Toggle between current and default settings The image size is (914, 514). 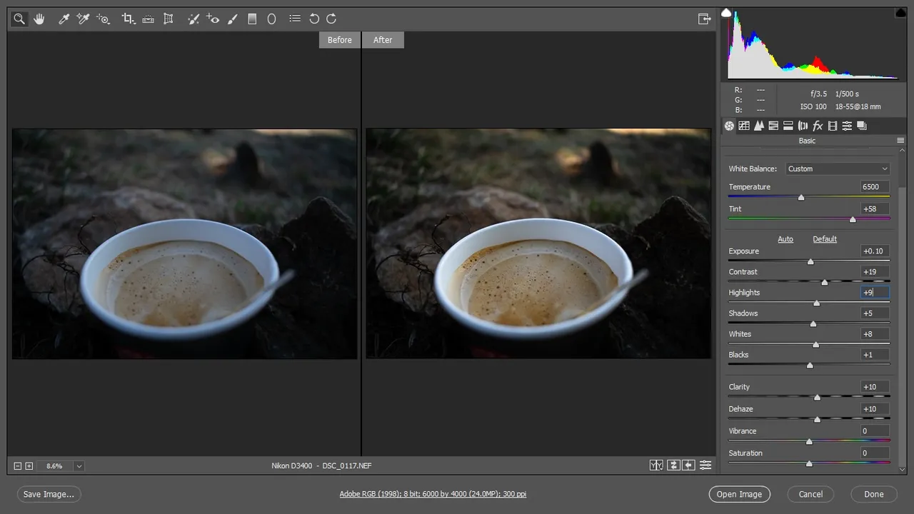coord(705,465)
